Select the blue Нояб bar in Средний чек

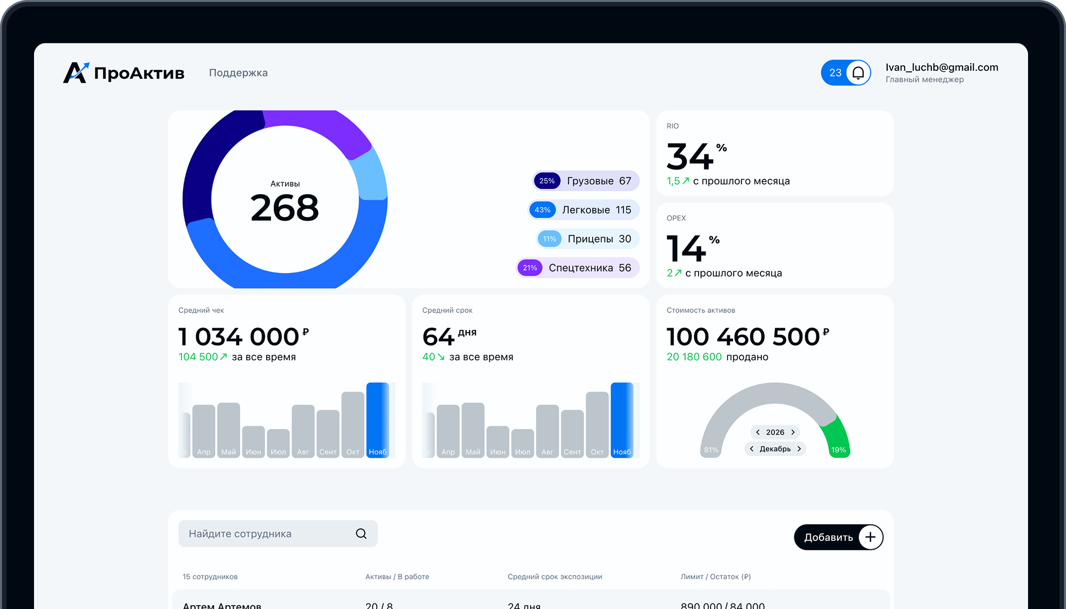point(378,419)
